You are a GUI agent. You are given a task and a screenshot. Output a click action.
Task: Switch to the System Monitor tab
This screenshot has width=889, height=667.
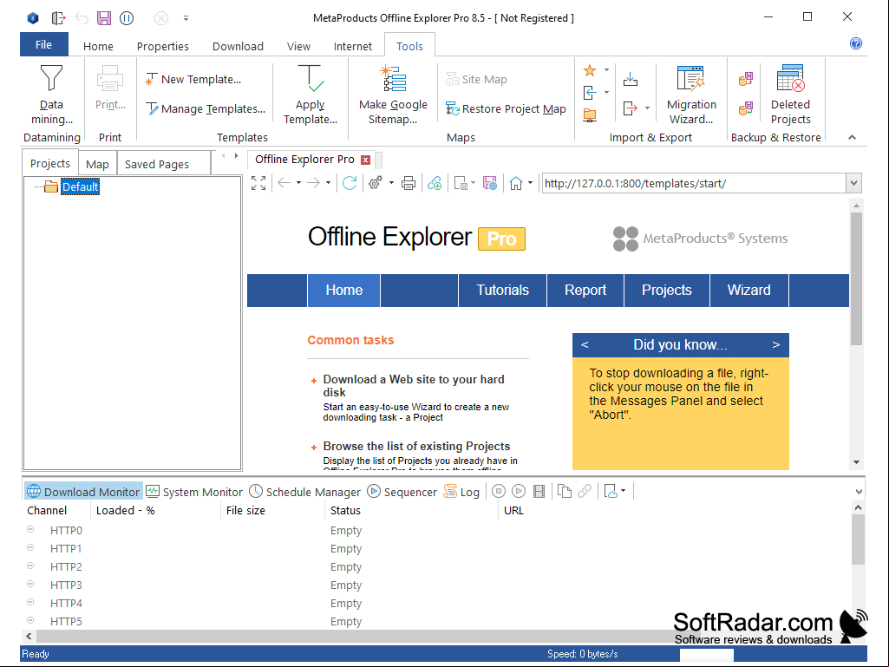[194, 492]
